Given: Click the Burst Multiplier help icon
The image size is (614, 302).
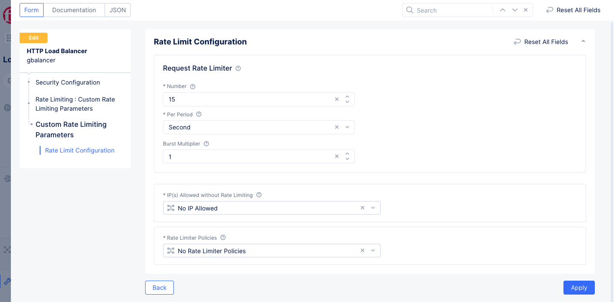Looking at the screenshot, I should click(207, 143).
